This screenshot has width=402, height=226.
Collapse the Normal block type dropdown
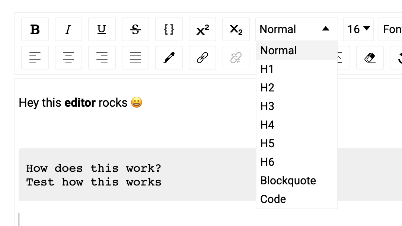point(297,29)
